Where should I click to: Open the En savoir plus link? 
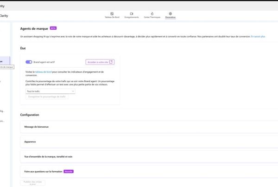tap(258, 36)
